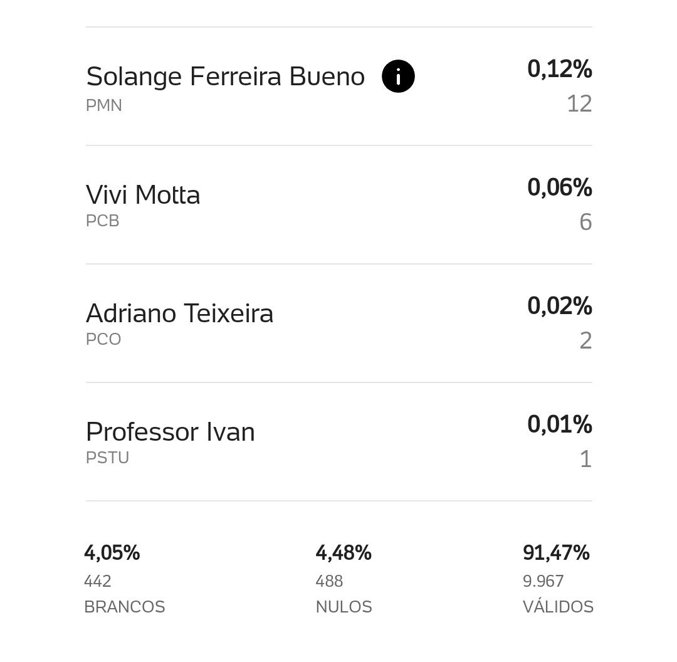Select candidate name Adriano Teixeira
The height and width of the screenshot is (662, 677).
coord(180,313)
